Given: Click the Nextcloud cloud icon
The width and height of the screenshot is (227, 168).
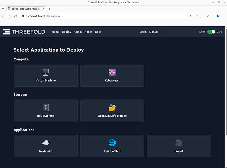Looking at the screenshot, I should [x=46, y=143].
